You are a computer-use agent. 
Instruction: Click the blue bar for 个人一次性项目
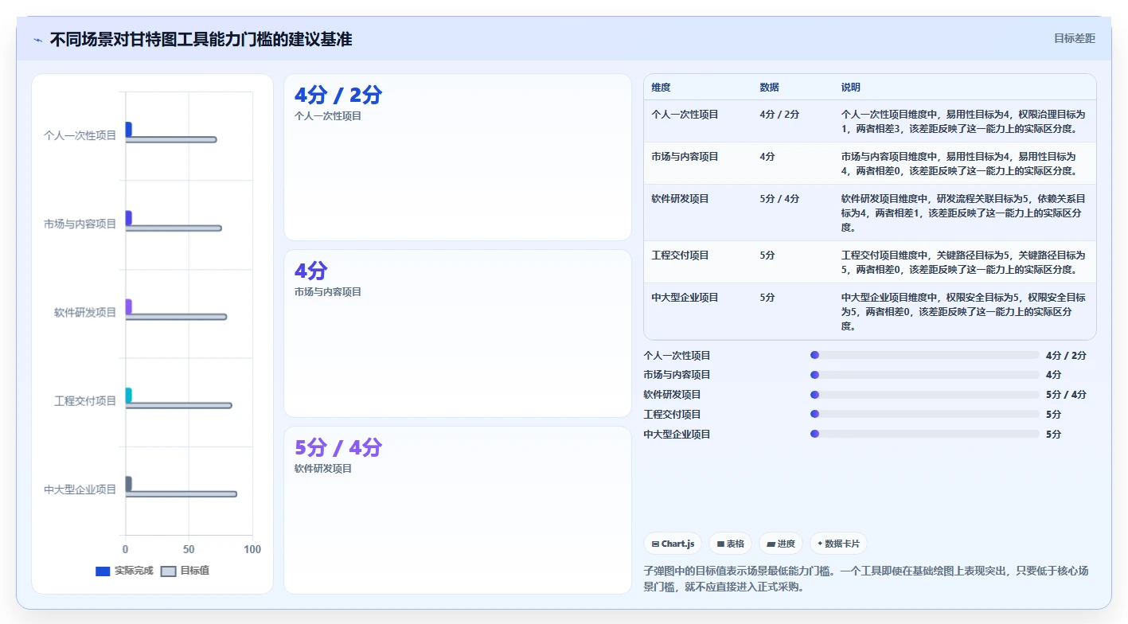pyautogui.click(x=128, y=129)
